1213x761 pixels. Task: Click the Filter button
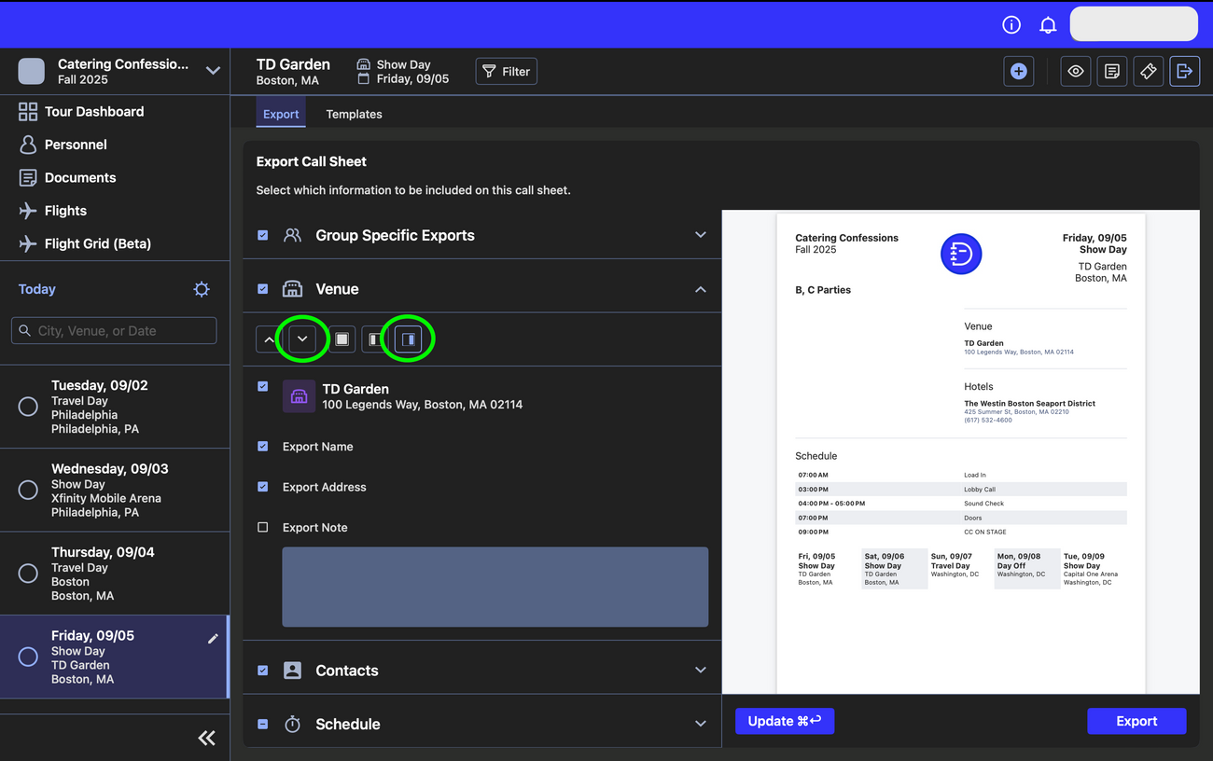pos(506,71)
